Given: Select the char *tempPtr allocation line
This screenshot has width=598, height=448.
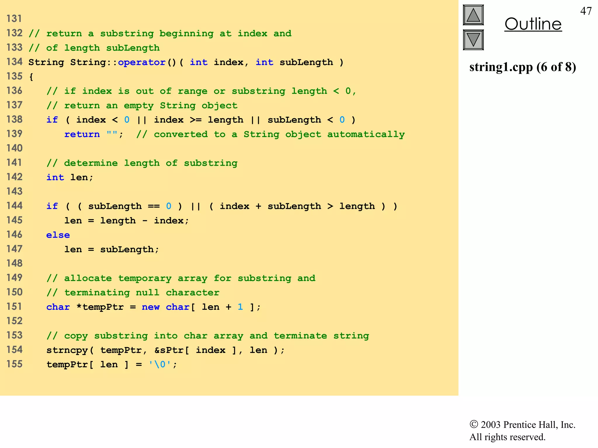Looking at the screenshot, I should tap(154, 307).
